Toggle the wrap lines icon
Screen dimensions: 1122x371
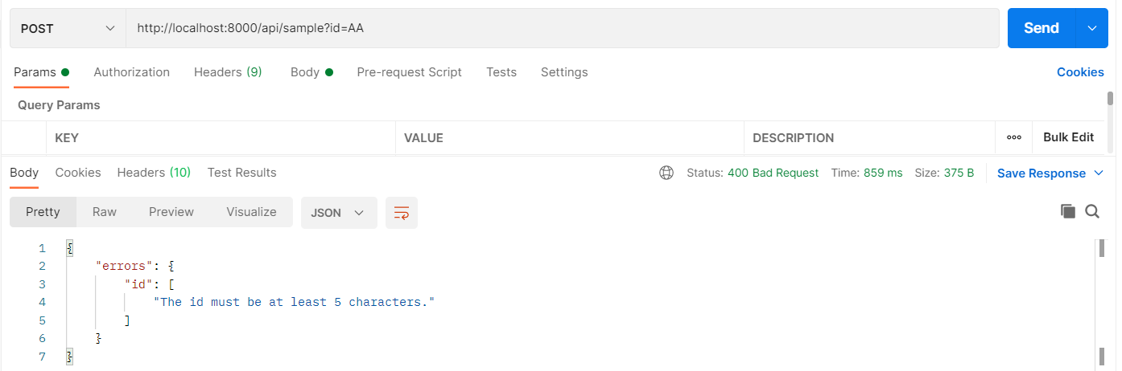point(402,213)
